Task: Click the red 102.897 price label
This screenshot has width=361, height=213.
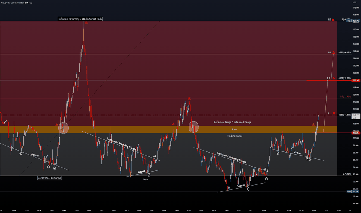Action: (x=356, y=133)
